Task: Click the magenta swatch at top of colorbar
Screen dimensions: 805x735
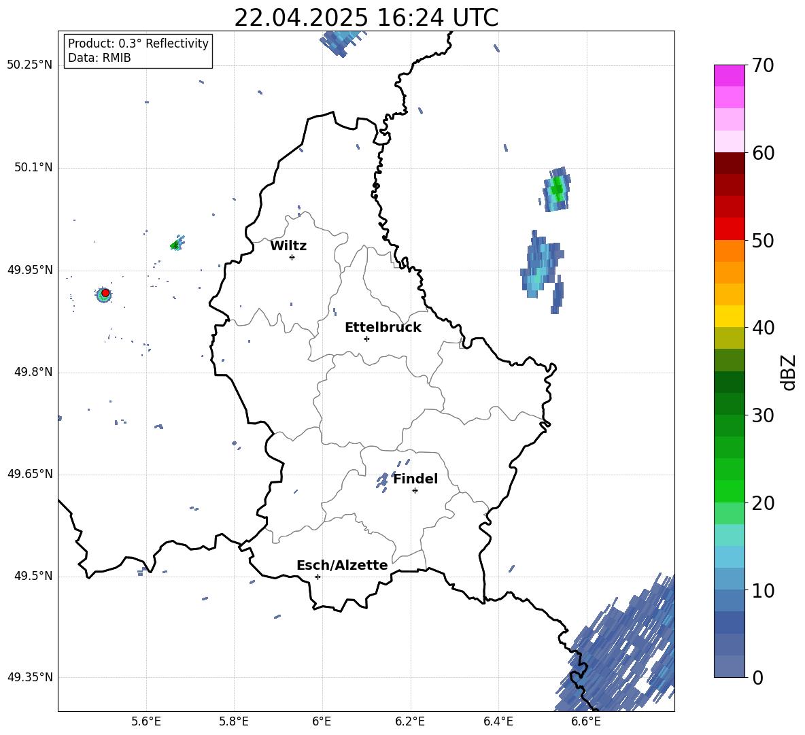Action: coord(729,75)
